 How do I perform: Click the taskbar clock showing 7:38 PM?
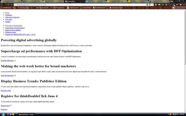click(182, 114)
